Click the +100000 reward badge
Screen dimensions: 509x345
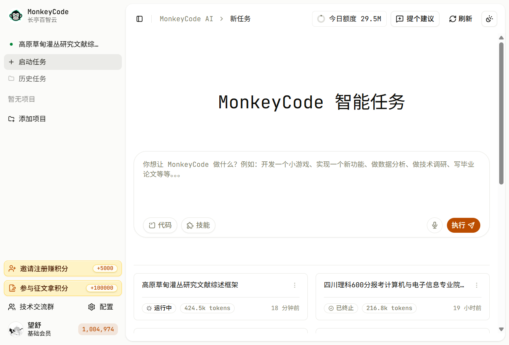point(102,288)
